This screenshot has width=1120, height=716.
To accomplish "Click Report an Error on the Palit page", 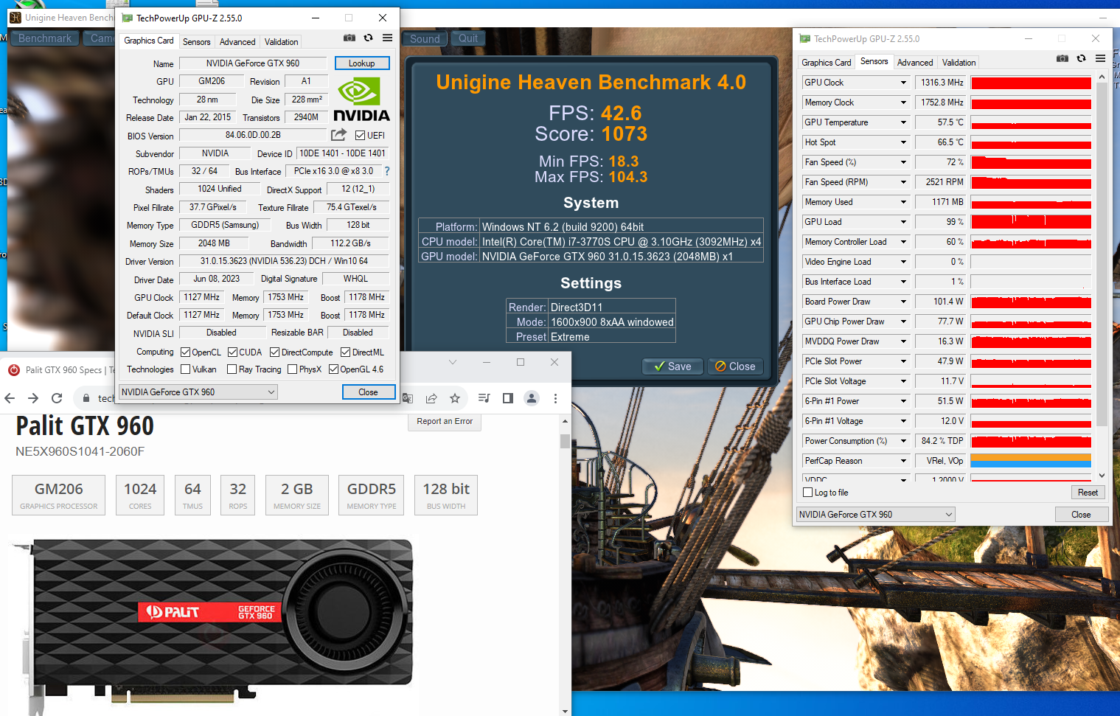I will [445, 422].
